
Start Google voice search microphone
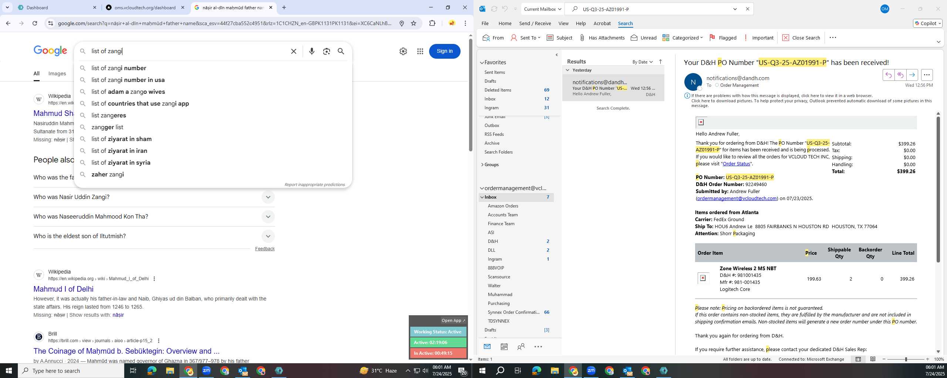312,51
